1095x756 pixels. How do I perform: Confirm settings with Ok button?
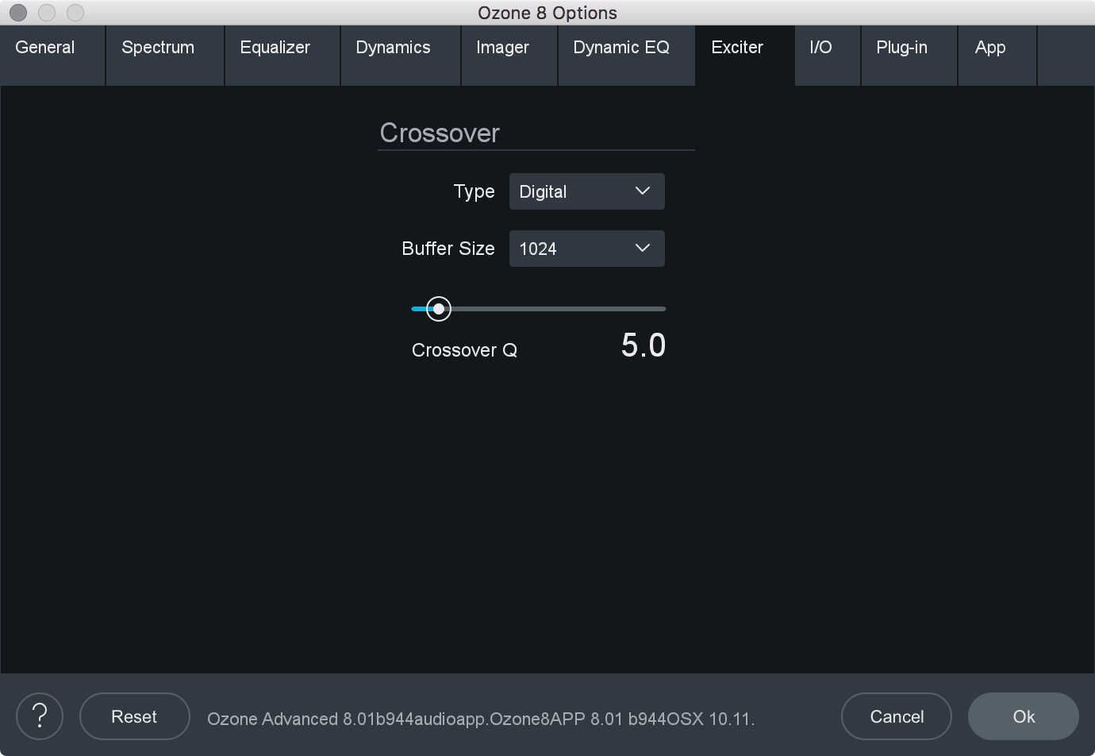1024,716
